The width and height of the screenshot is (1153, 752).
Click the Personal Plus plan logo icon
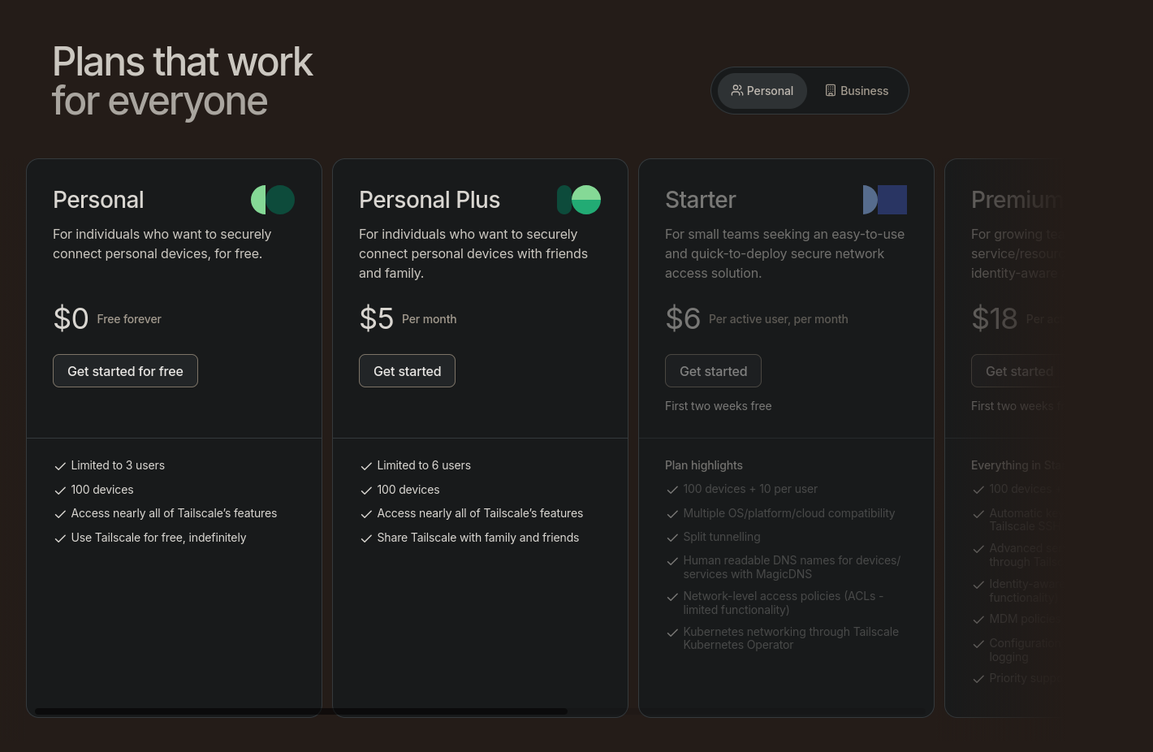tap(579, 200)
